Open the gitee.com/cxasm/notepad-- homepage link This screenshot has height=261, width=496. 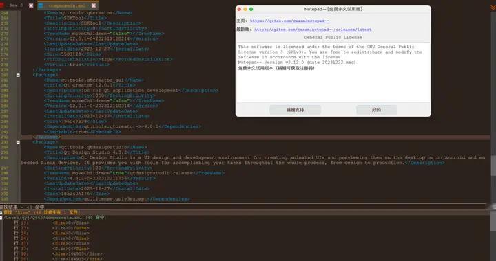click(289, 21)
